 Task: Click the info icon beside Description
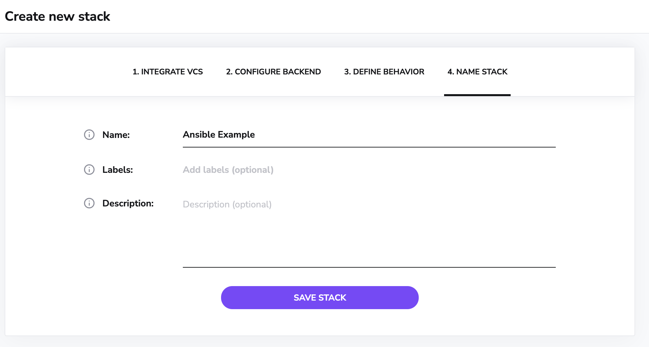click(89, 203)
